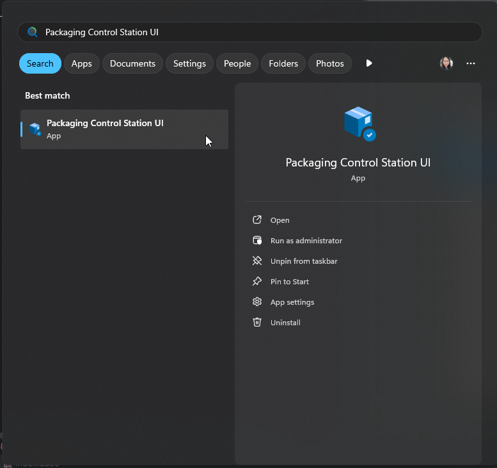Open the three-dot more options menu
497x468 pixels.
pyautogui.click(x=471, y=63)
